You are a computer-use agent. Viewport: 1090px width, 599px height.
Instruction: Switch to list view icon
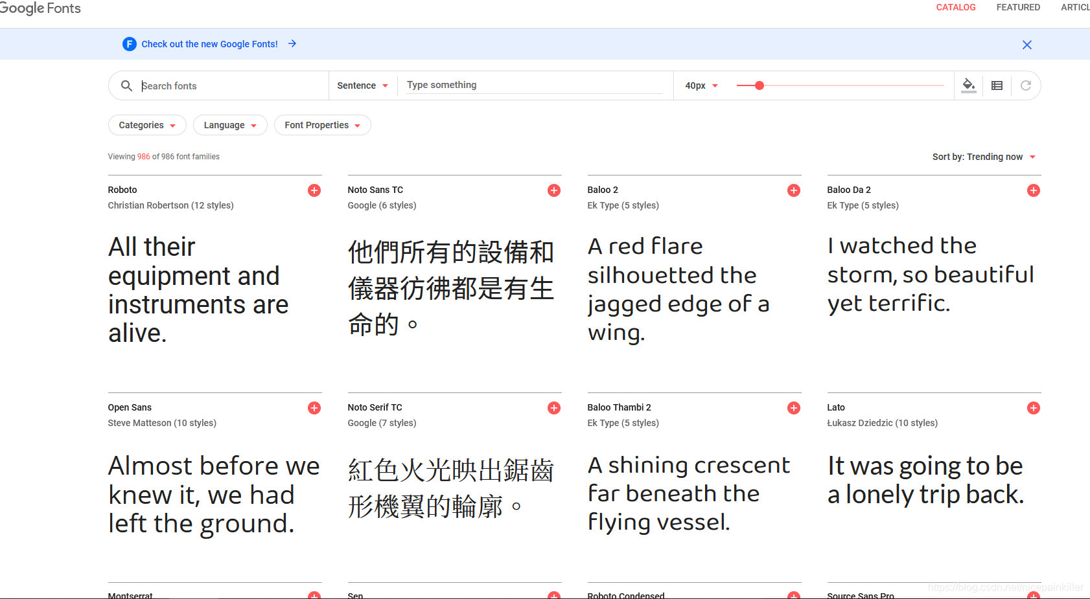(997, 85)
